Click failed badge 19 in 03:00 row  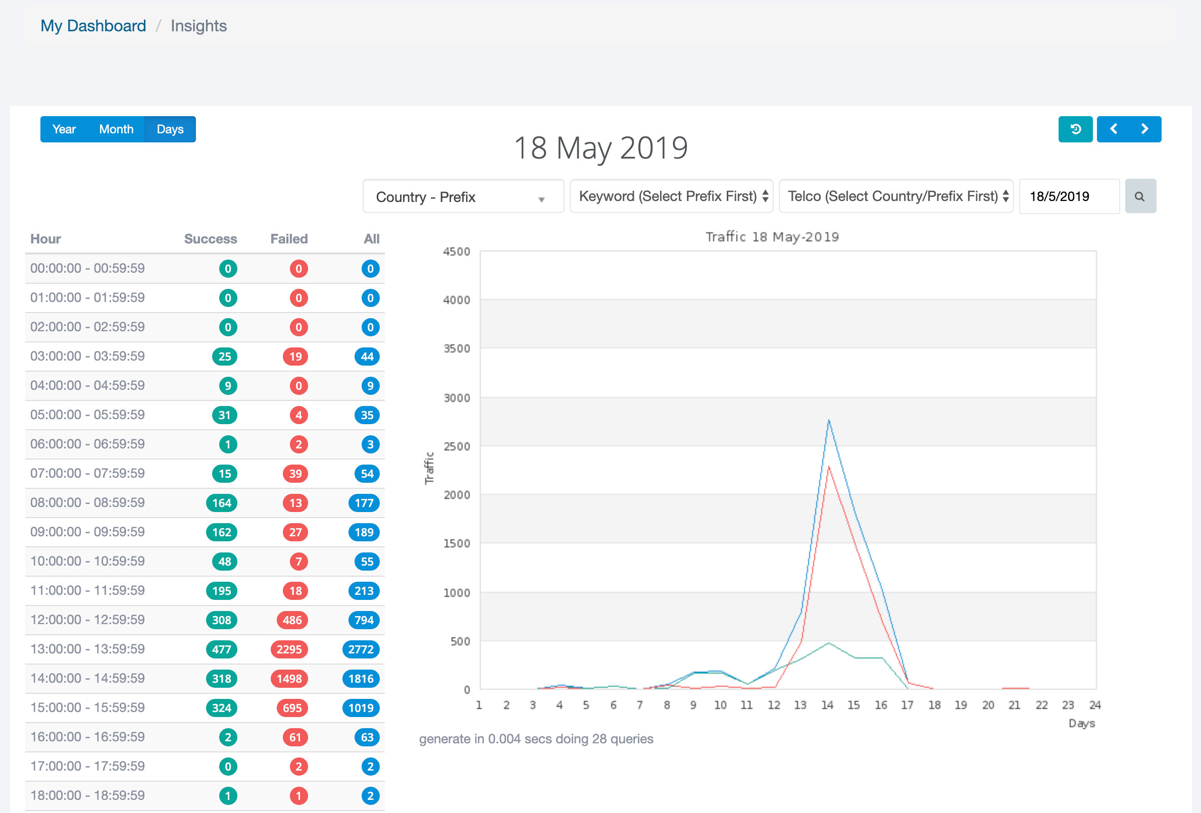(295, 357)
